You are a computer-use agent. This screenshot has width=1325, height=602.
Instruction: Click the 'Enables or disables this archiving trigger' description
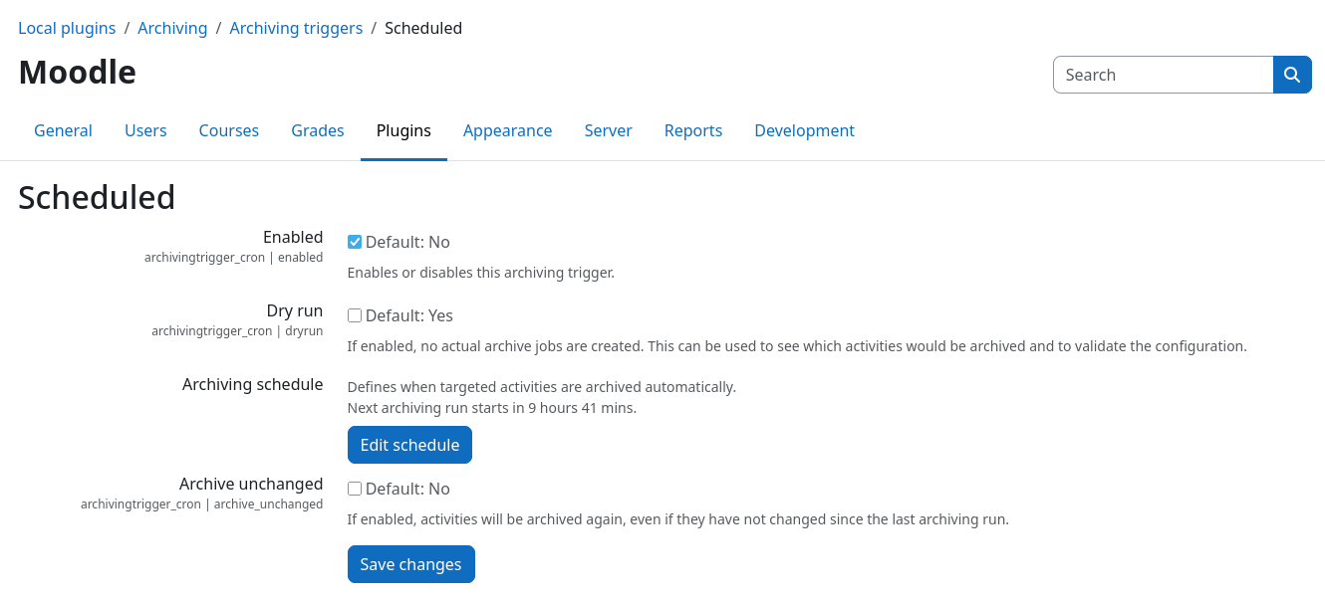[x=481, y=273]
